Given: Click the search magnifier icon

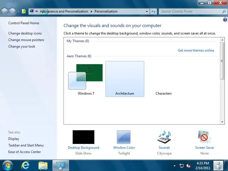Looking at the screenshot, I should pyautogui.click(x=224, y=11).
